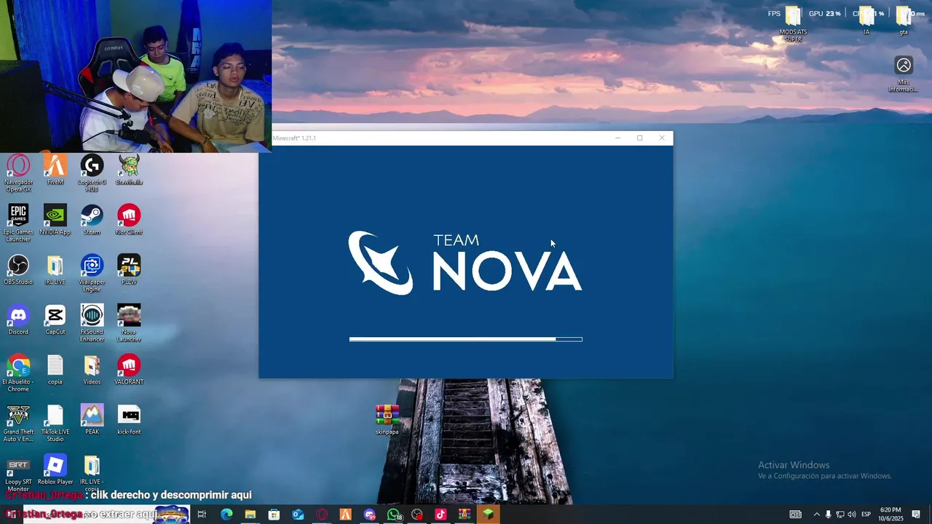932x524 pixels.
Task: Launch the FiveM desktop shortcut
Action: click(55, 170)
